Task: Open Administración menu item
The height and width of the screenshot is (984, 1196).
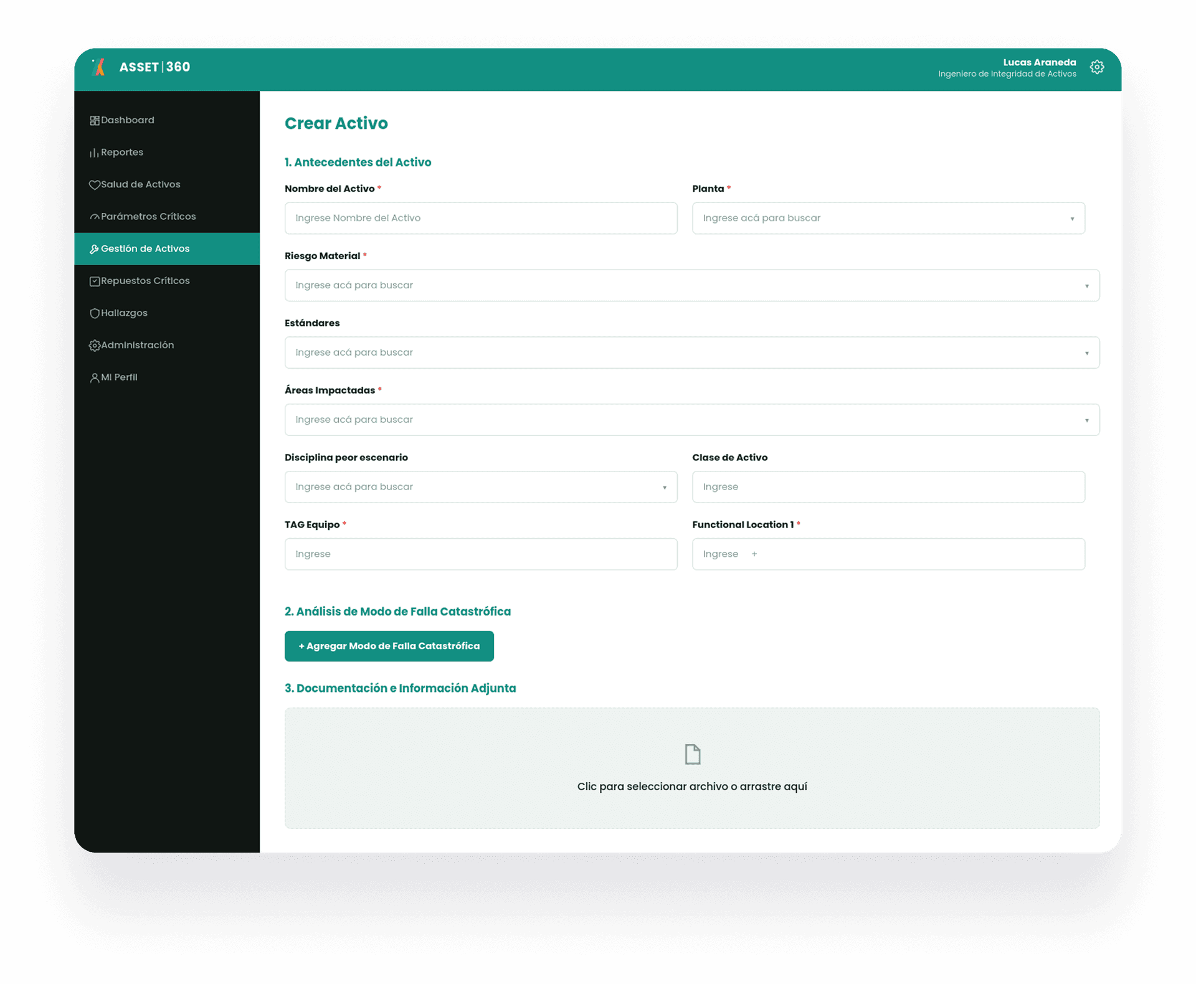Action: click(167, 345)
